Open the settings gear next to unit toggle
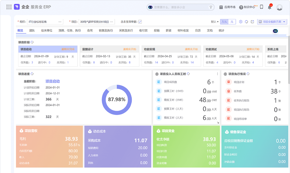290x173 pixels. pyautogui.click(x=241, y=22)
